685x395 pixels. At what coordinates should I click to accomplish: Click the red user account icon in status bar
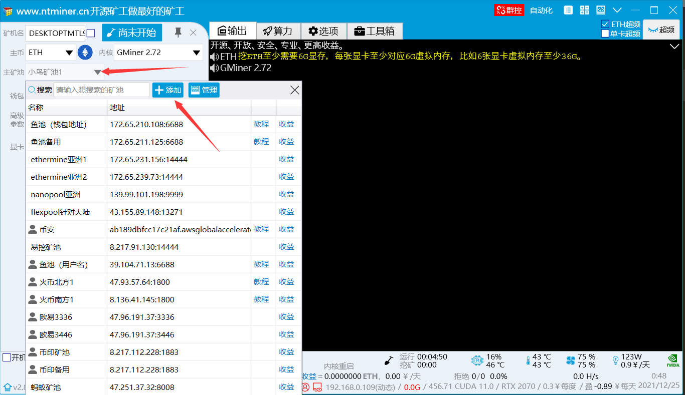pos(305,387)
